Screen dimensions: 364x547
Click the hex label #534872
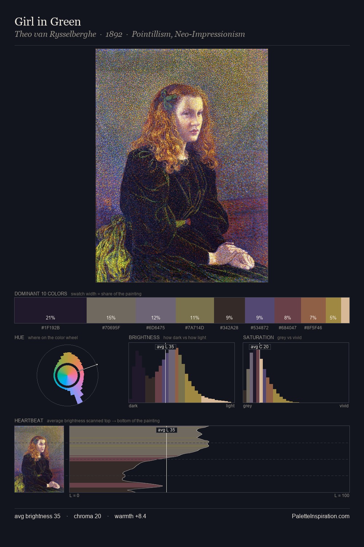click(x=260, y=328)
